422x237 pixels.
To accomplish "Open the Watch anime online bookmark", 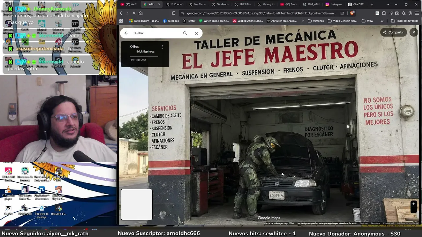I will (214, 21).
